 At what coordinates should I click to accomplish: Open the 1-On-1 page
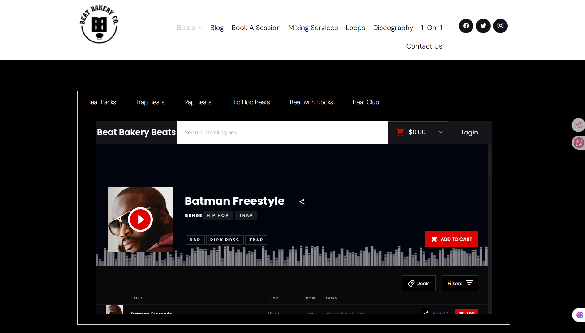pyautogui.click(x=432, y=28)
